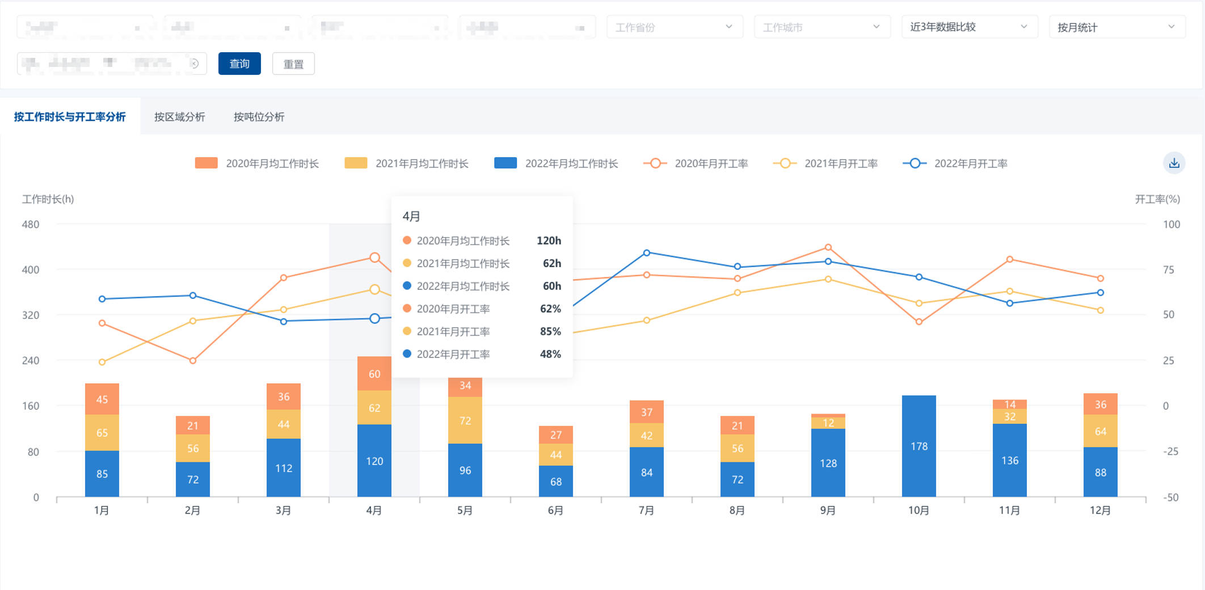The image size is (1205, 590).
Task: Select the 按工作时长与开工率分析 tab
Action: click(x=70, y=117)
